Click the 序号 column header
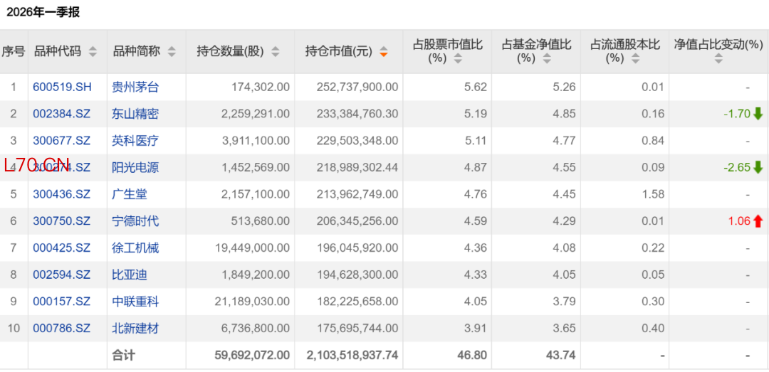 point(14,51)
